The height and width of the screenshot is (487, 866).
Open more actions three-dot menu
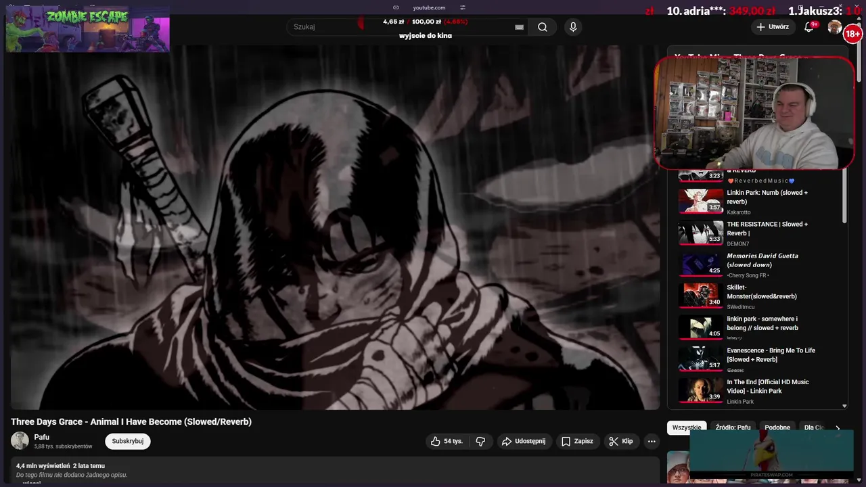652,441
